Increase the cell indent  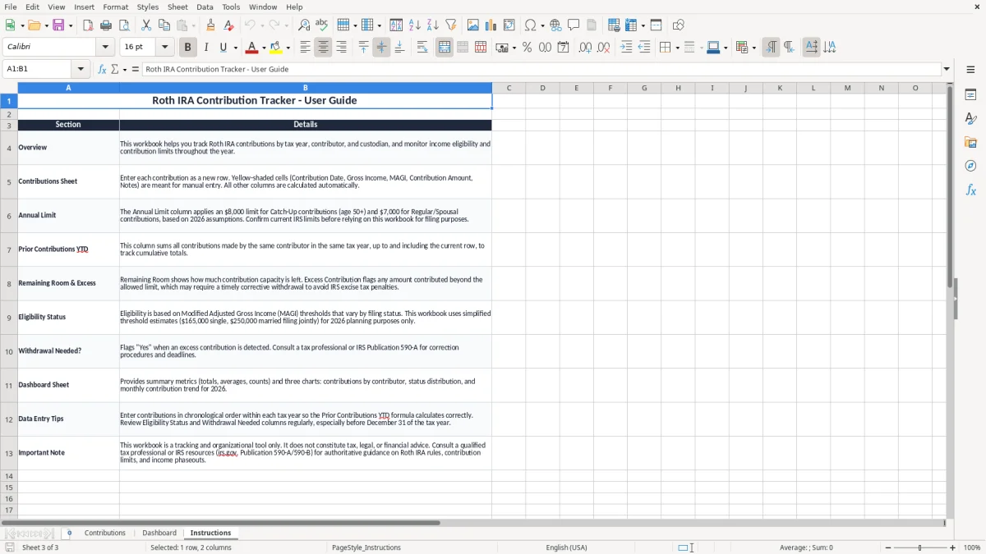(x=626, y=48)
